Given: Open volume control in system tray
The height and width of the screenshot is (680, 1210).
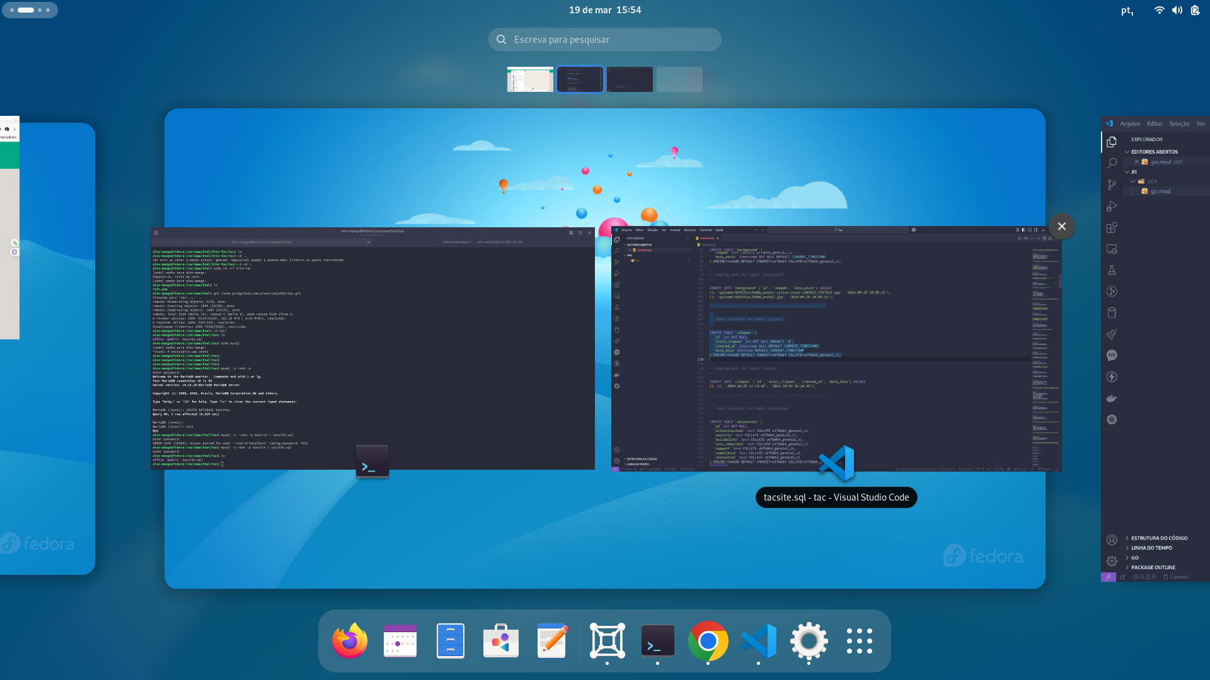Looking at the screenshot, I should (1177, 10).
